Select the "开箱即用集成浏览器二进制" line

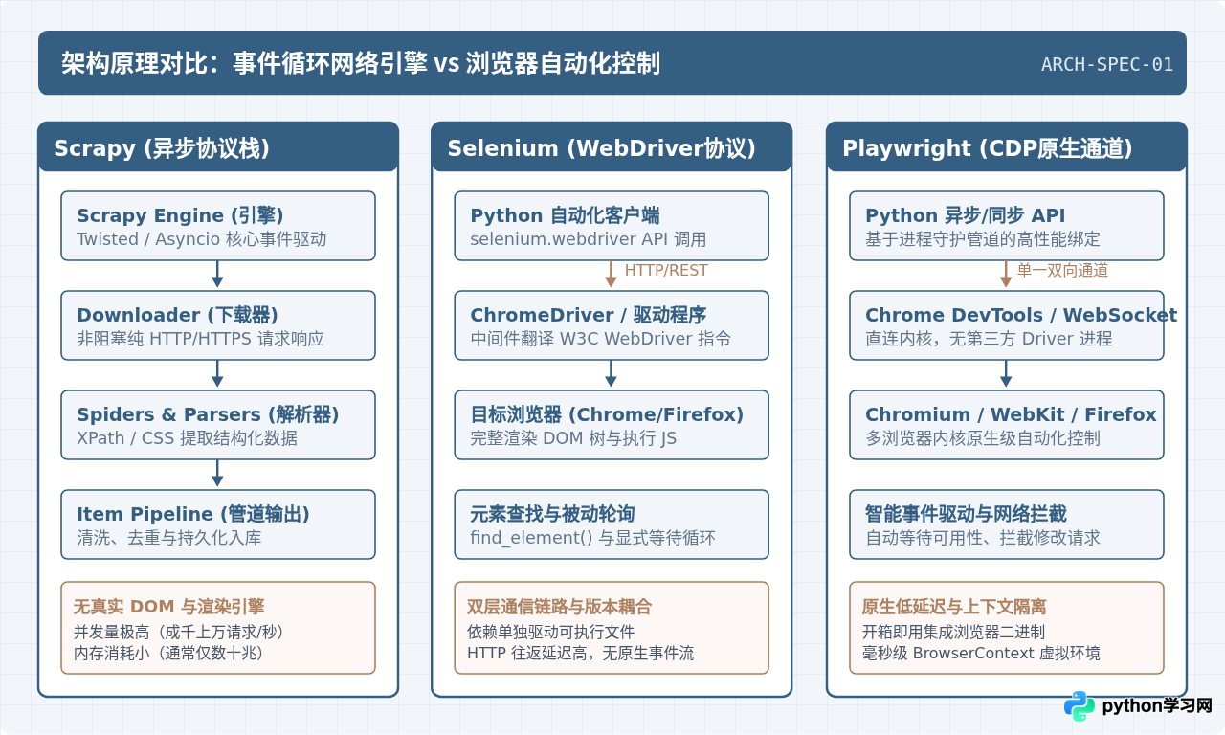(954, 632)
